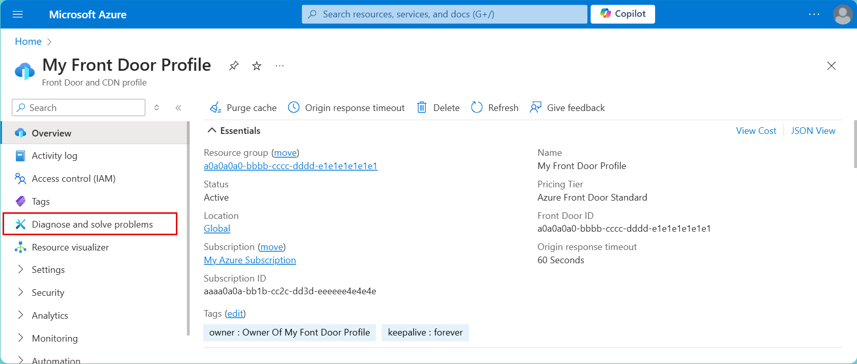Open the Copilot assistant

(622, 14)
